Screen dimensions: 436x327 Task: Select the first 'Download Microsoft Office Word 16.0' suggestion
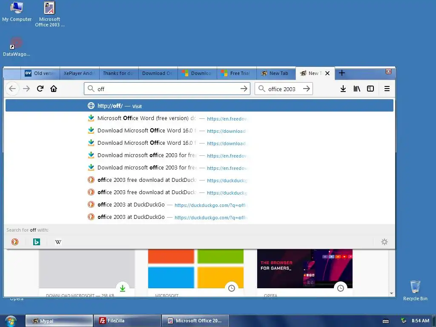point(199,130)
